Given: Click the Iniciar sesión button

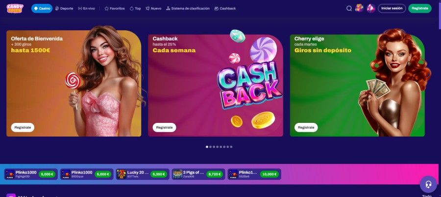Looking at the screenshot, I should [x=392, y=8].
